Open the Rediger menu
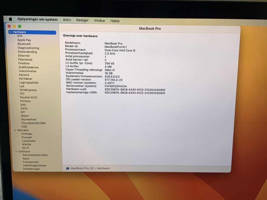The height and width of the screenshot is (200, 267). click(82, 20)
